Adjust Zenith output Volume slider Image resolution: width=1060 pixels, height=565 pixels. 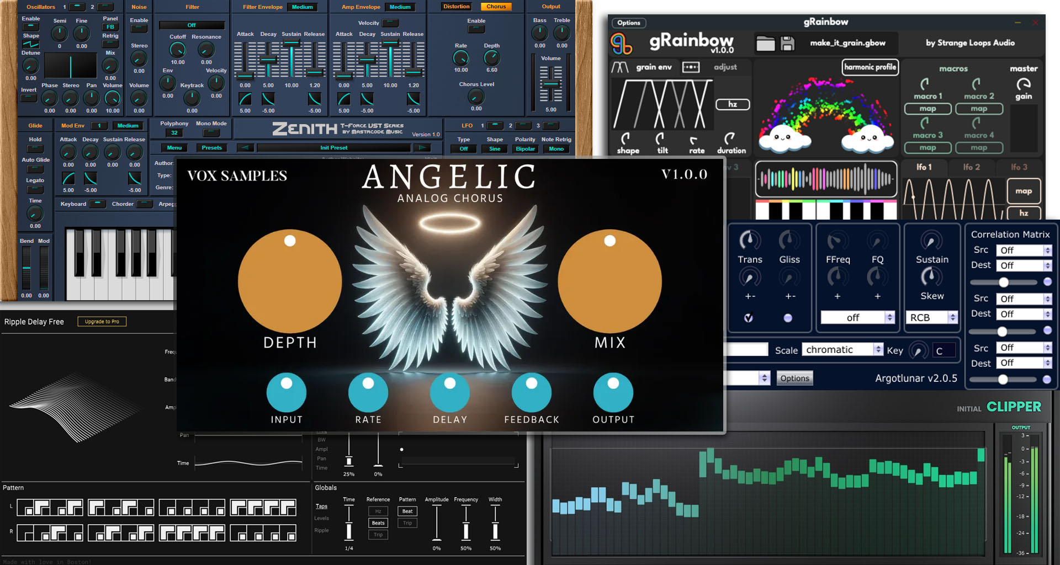point(550,84)
